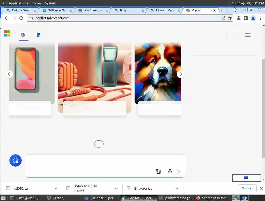
Task: Close the About Version tab
Action: [x=107, y=11]
